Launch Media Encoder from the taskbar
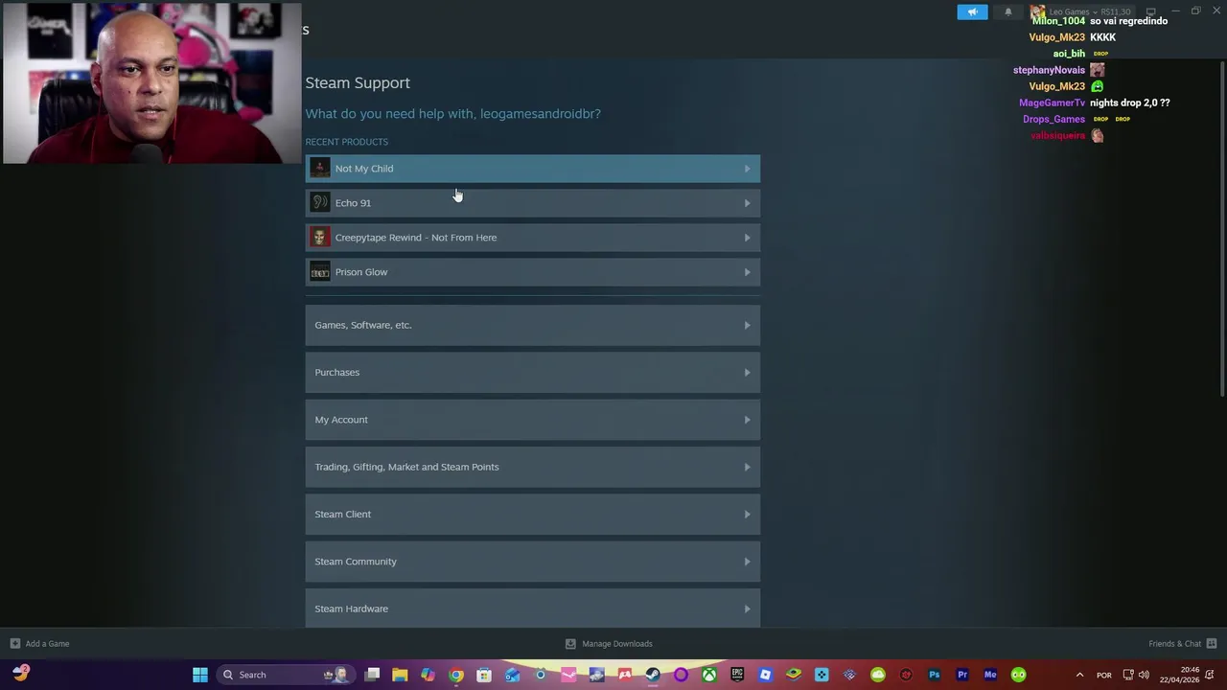Image resolution: width=1227 pixels, height=690 pixels. (990, 675)
